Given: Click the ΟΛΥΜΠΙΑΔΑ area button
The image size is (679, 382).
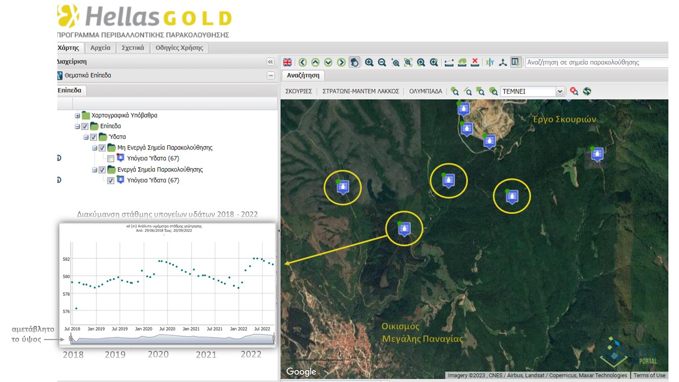Looking at the screenshot, I should [x=425, y=91].
